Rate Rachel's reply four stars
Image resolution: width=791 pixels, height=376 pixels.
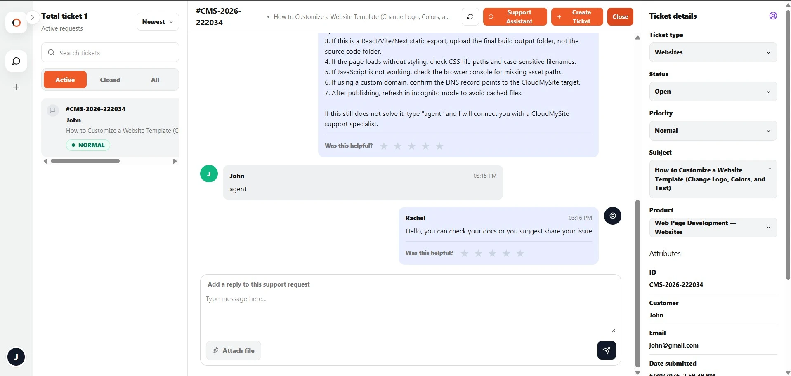506,253
